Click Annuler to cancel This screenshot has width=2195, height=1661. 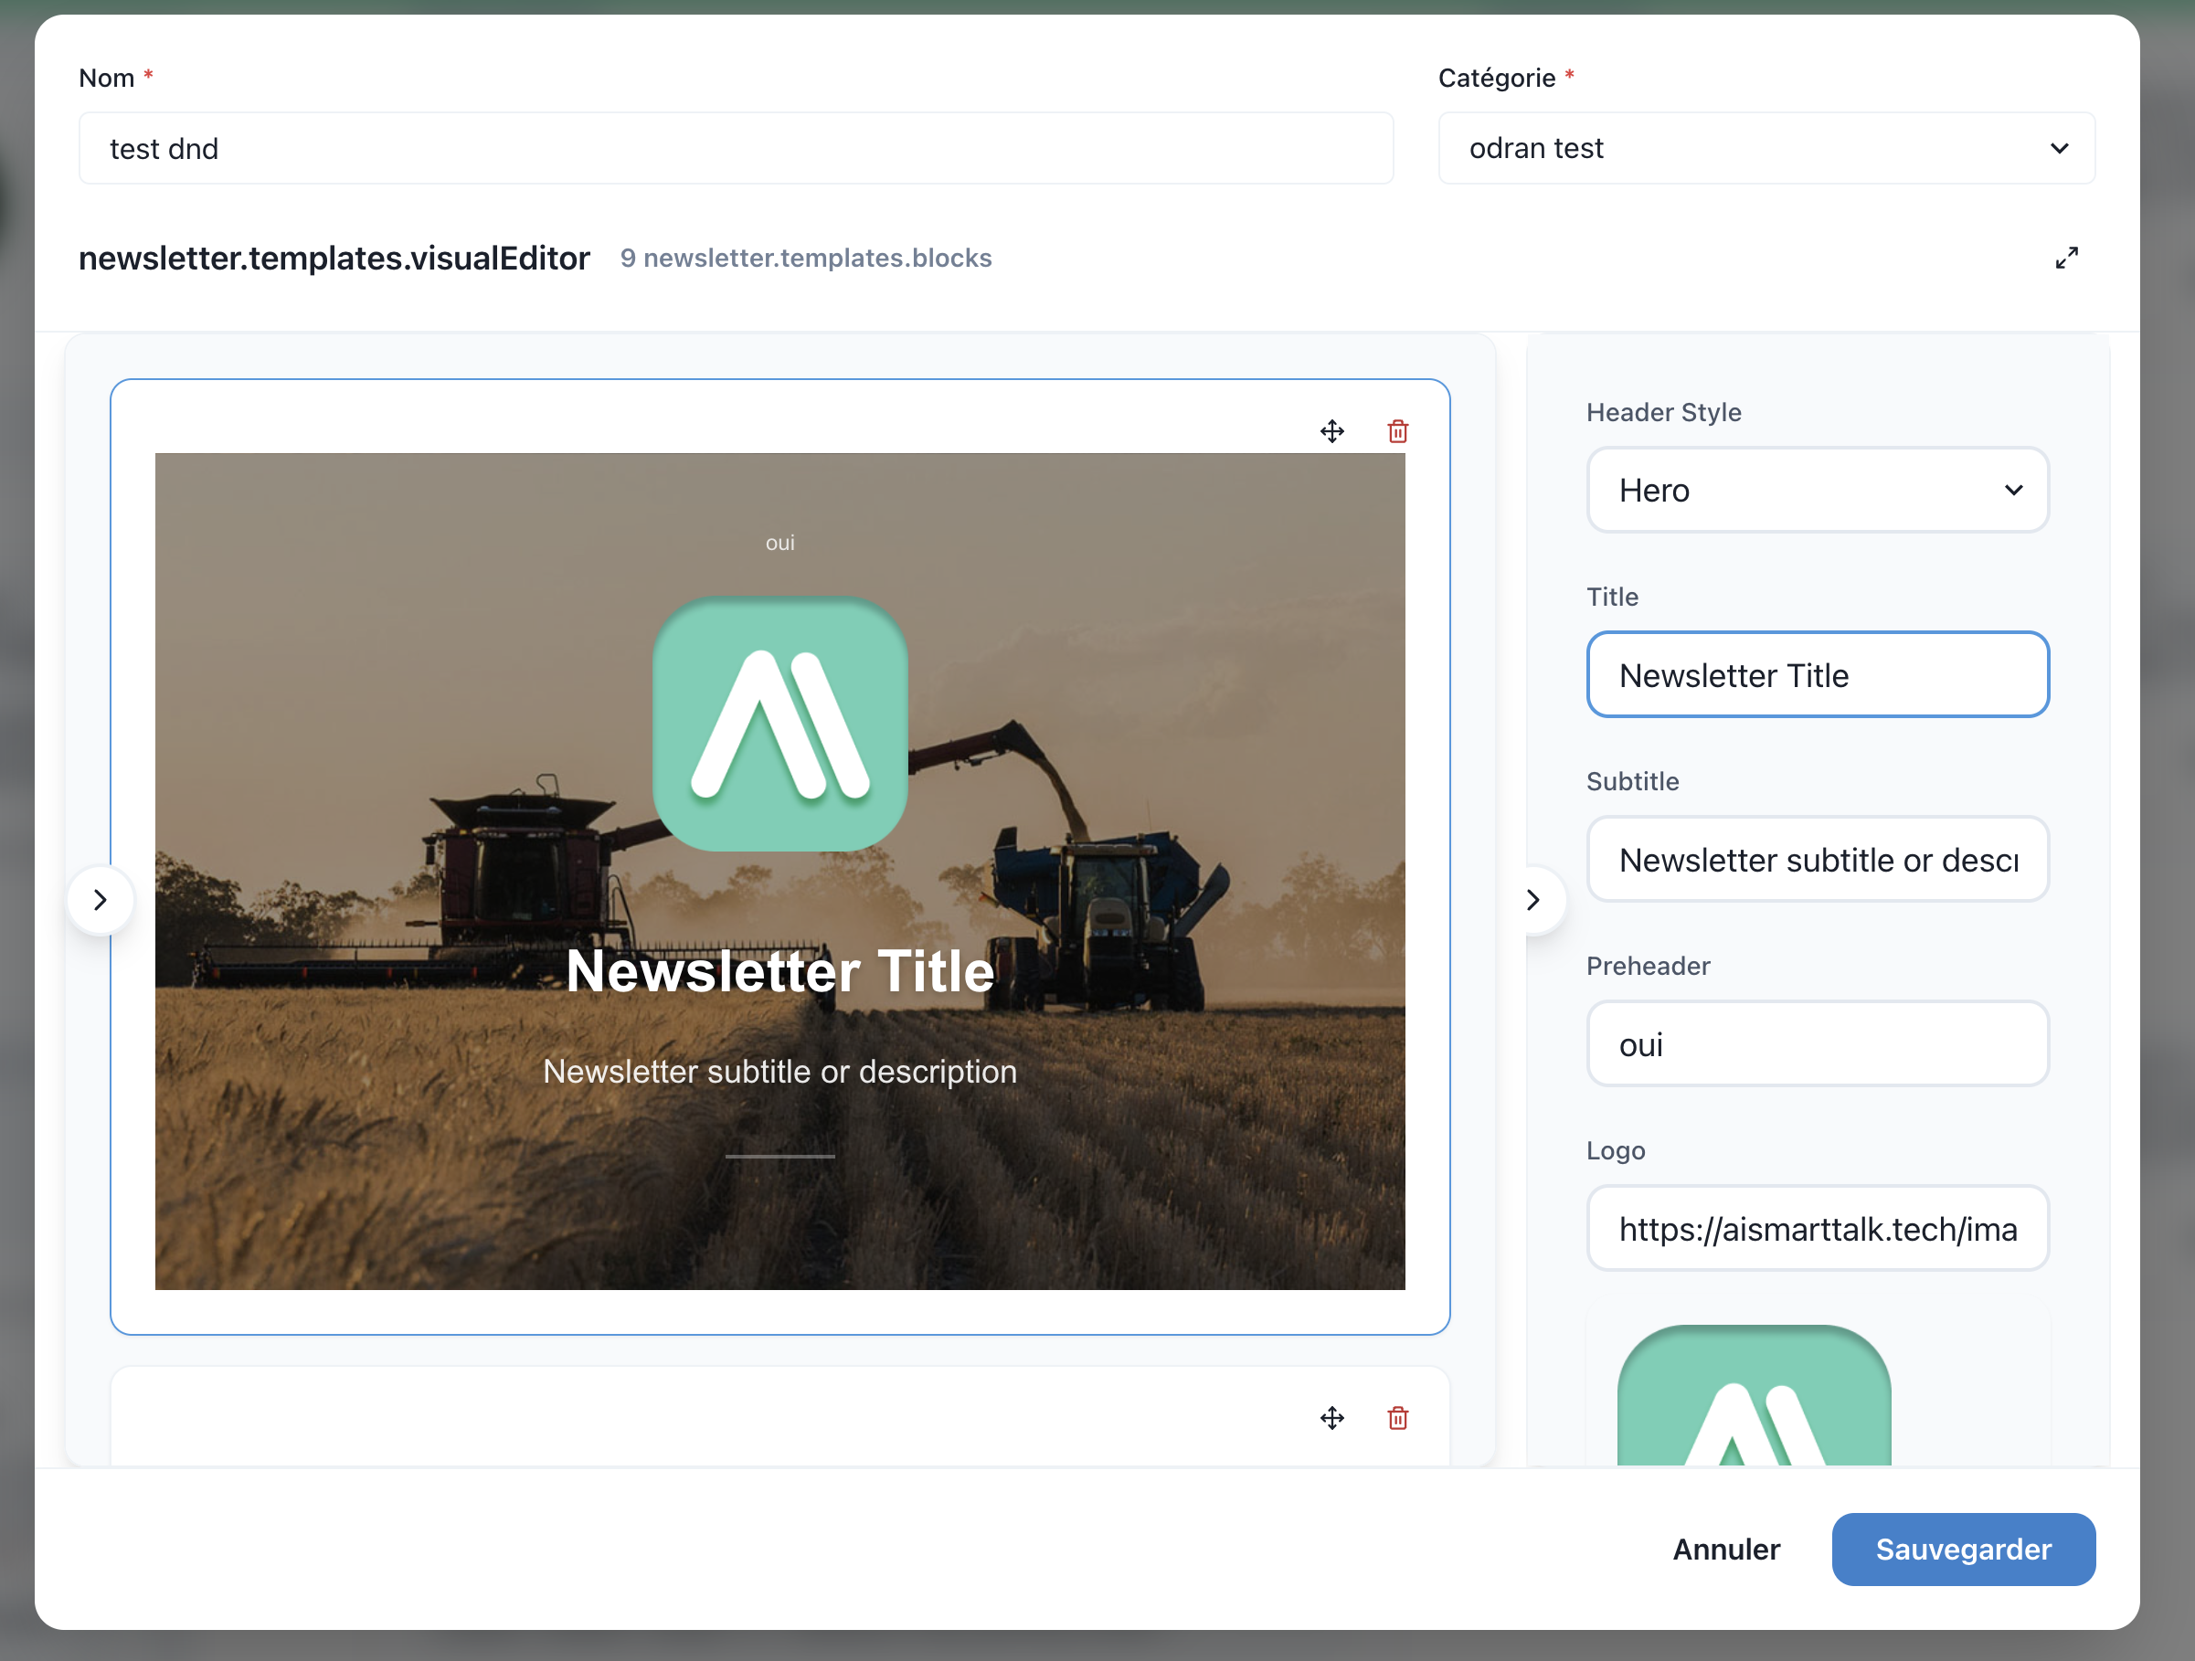1725,1549
